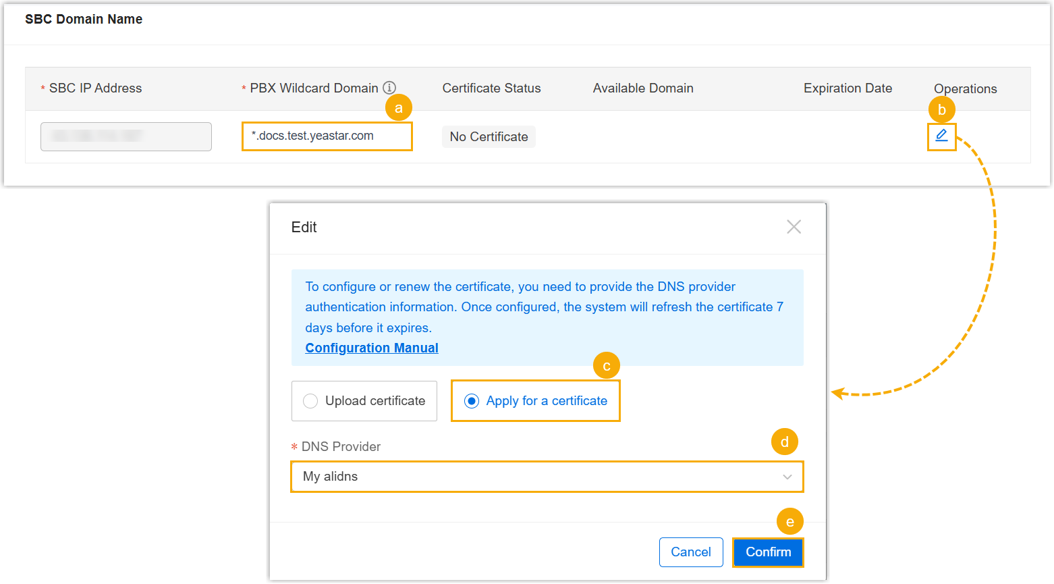This screenshot has height=584, width=1054.
Task: Click the No Certificate status badge
Action: point(489,136)
